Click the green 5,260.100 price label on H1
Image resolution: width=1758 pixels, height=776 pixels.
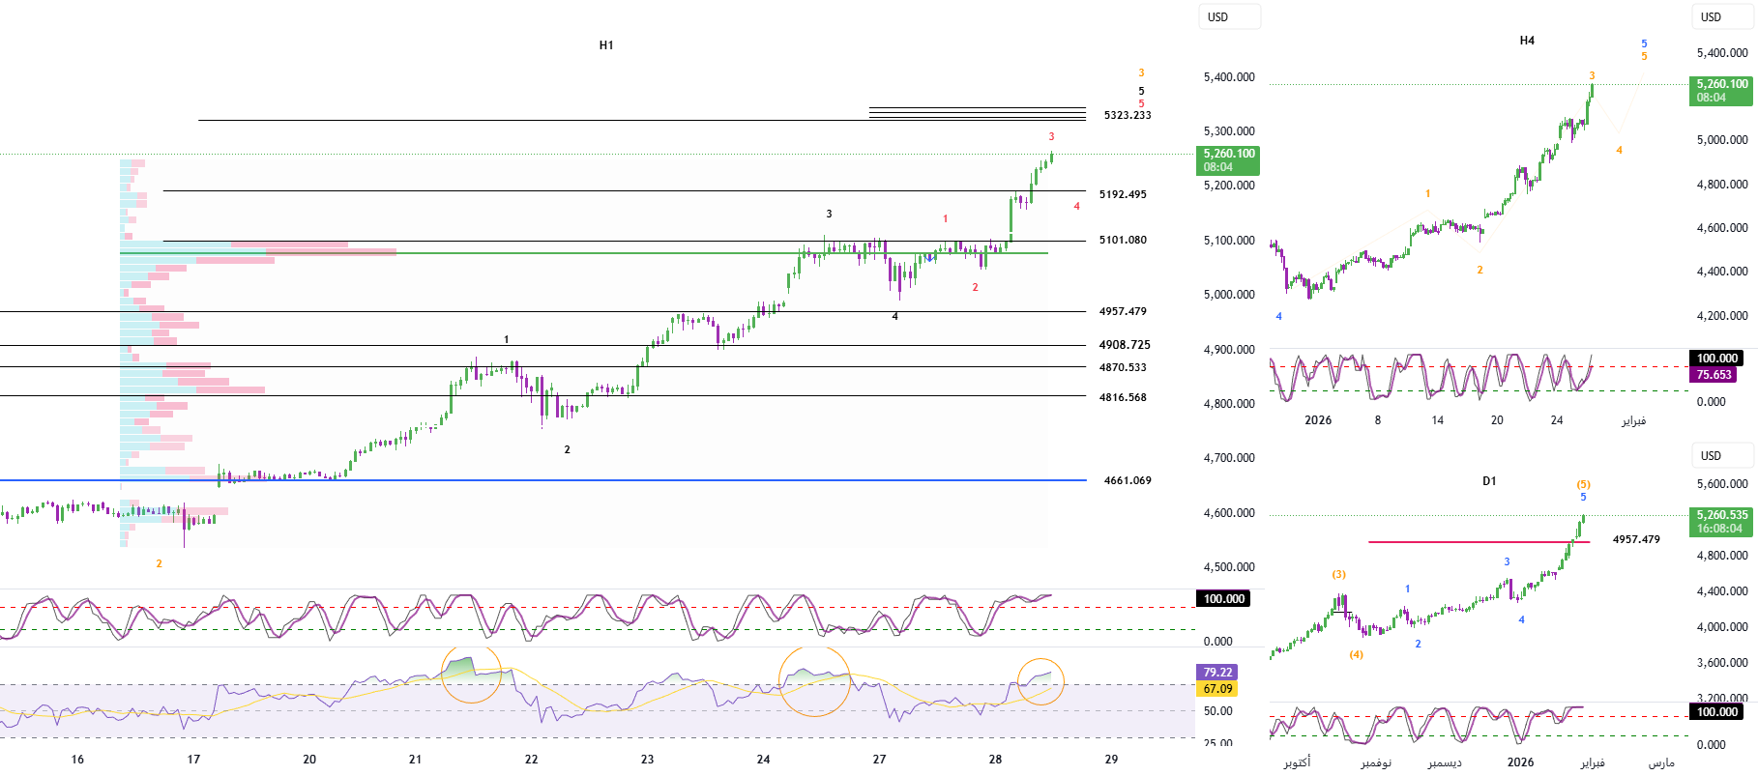point(1228,160)
